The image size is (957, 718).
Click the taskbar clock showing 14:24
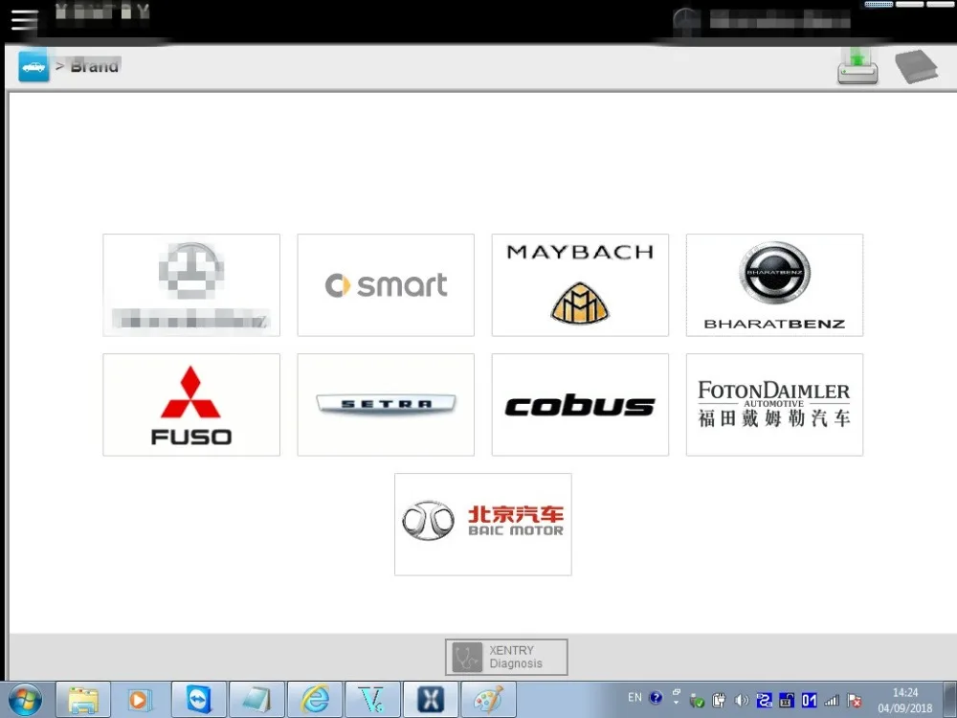pyautogui.click(x=905, y=701)
